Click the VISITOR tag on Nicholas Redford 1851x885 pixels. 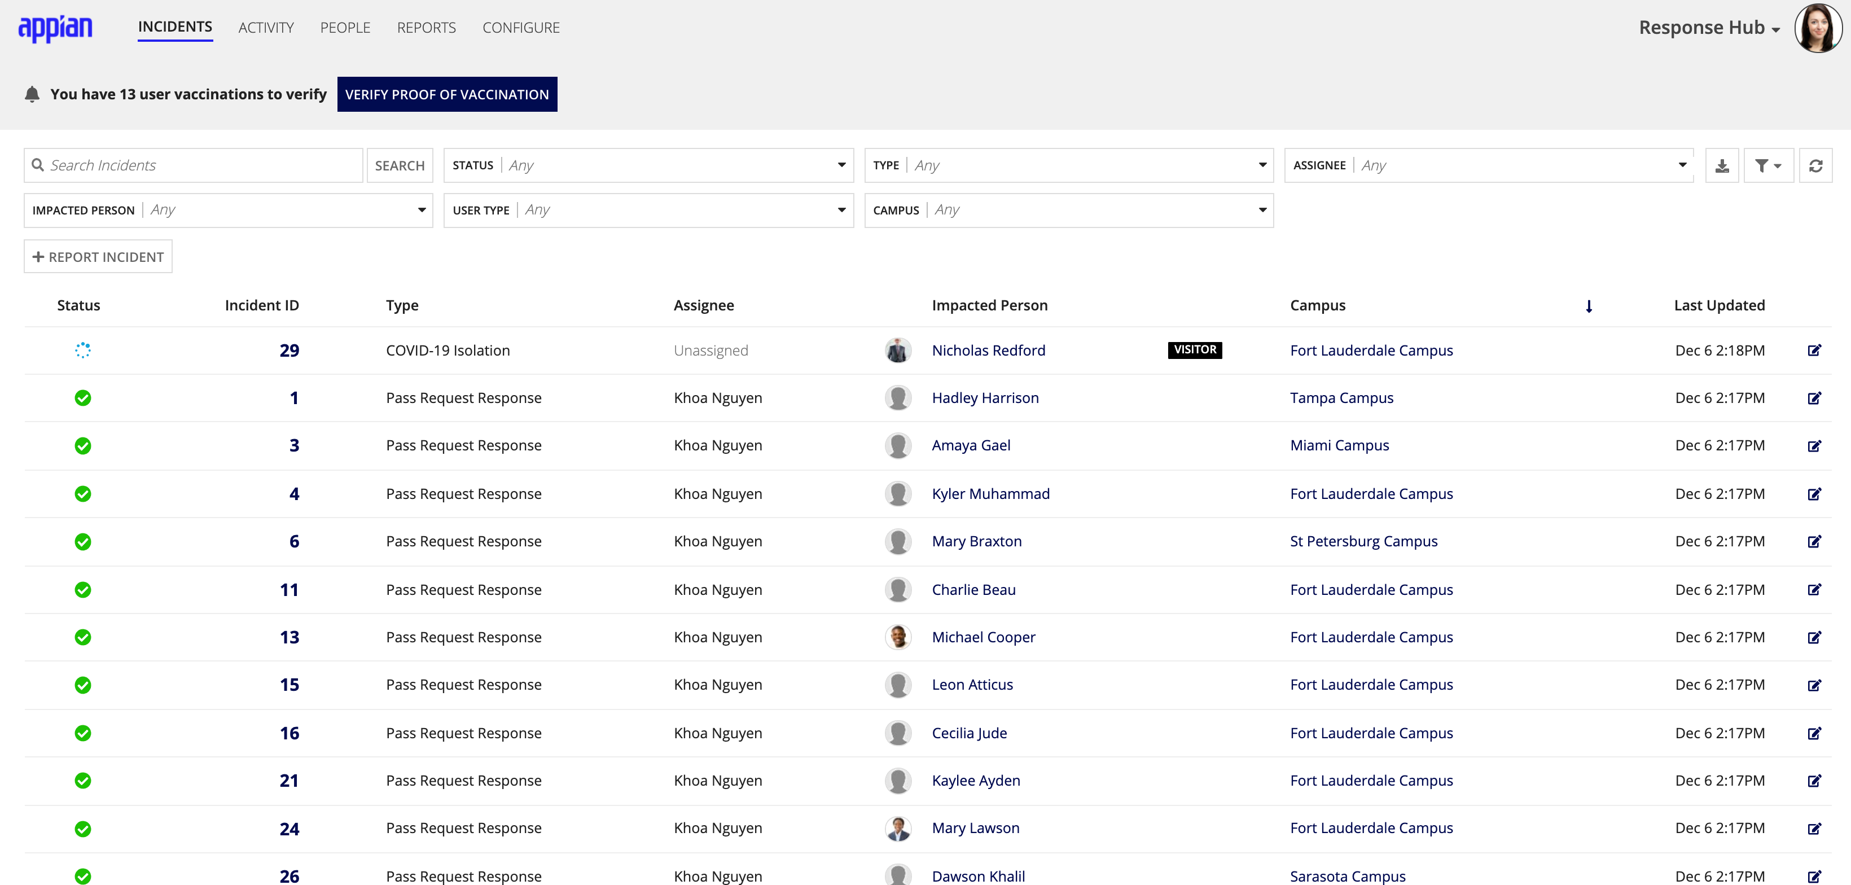(1194, 349)
